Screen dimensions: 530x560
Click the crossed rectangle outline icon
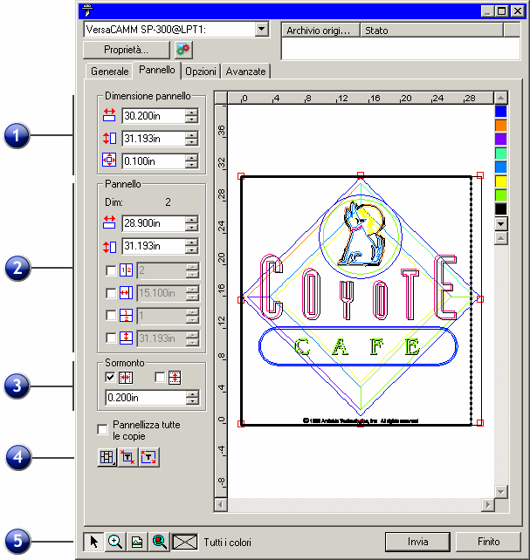[x=185, y=542]
